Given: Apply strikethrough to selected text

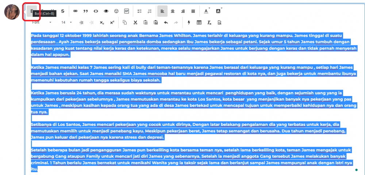Looking at the screenshot, I should coord(62,11).
